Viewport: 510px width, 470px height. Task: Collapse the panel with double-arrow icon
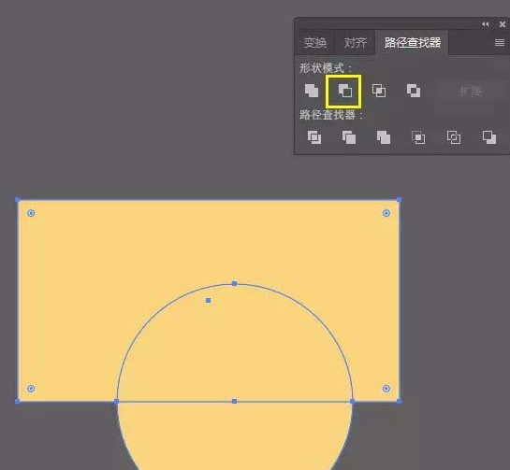(x=486, y=24)
